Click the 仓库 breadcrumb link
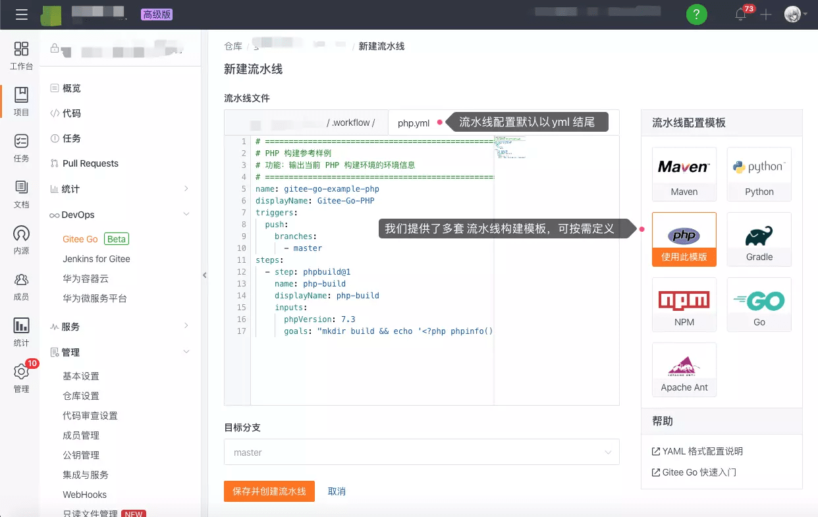This screenshot has height=517, width=818. (233, 46)
